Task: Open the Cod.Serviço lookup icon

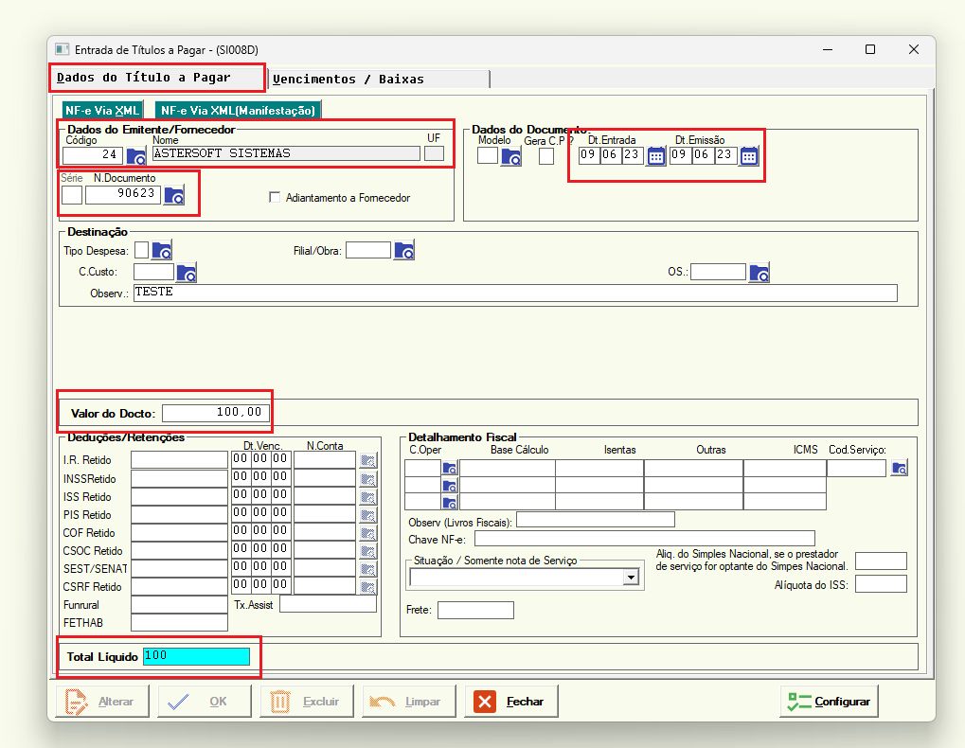Action: click(x=899, y=468)
